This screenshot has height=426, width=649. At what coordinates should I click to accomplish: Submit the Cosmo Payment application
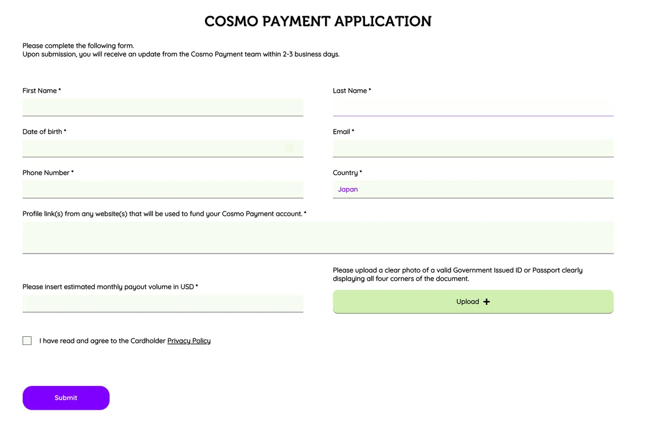tap(66, 398)
